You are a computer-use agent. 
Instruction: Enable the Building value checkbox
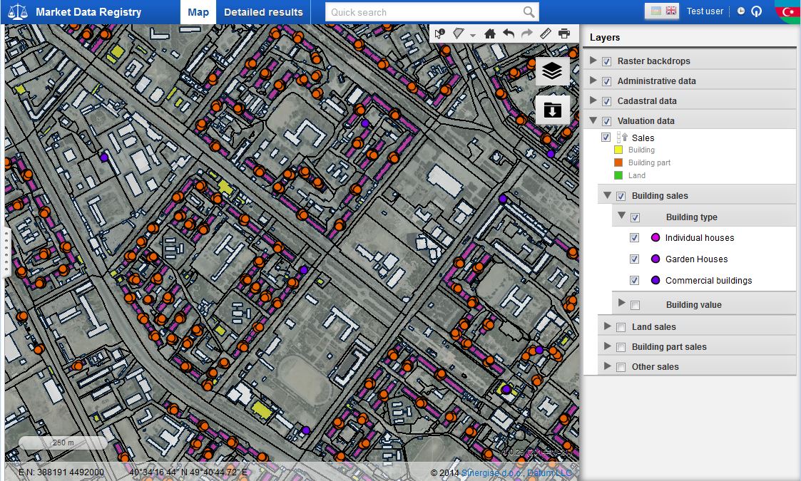635,306
